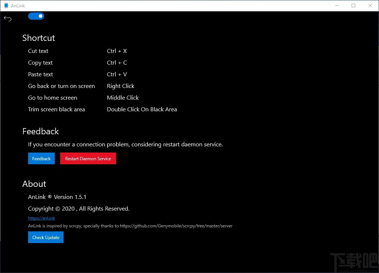Click the scrcpy credits line
This screenshot has height=273, width=379.
pos(130,226)
